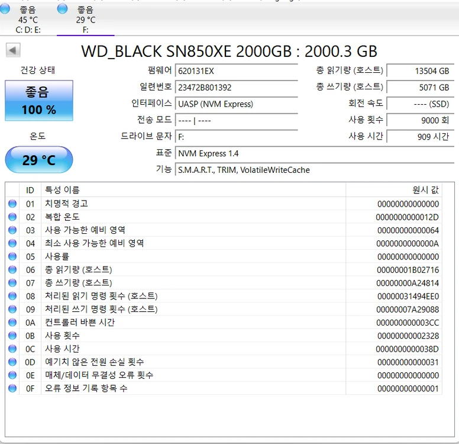Click the drive letter field F:

click(x=236, y=137)
